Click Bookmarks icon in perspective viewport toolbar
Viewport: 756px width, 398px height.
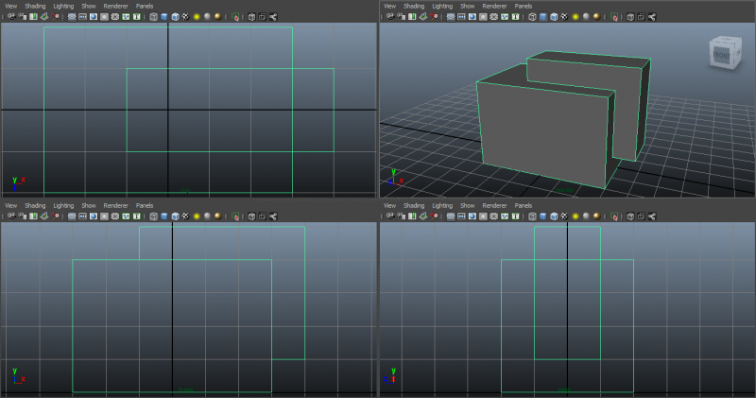(x=410, y=17)
